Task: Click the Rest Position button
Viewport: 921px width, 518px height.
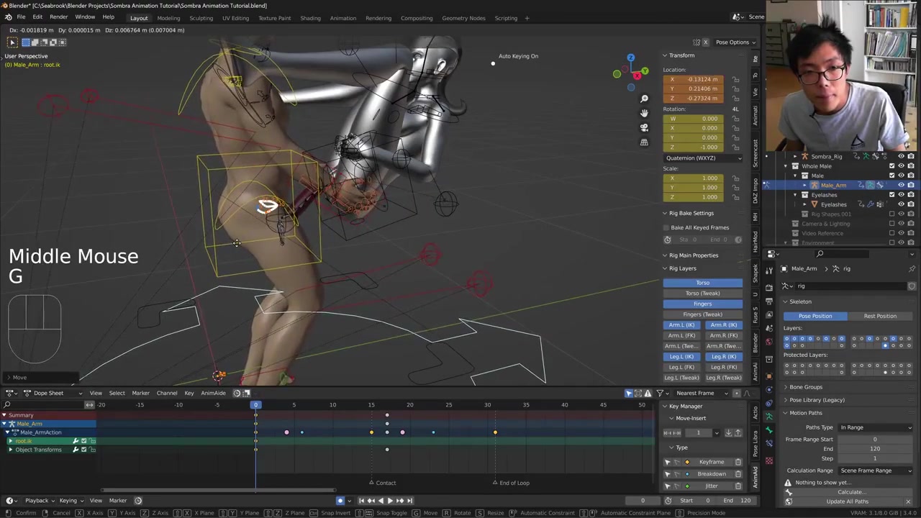Action: pos(880,316)
